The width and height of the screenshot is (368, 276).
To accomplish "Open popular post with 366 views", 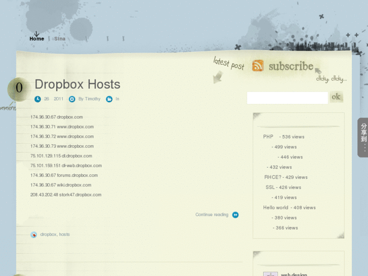I will (285, 227).
